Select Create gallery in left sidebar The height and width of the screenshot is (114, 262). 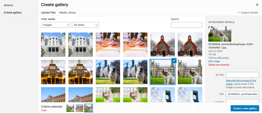13,13
